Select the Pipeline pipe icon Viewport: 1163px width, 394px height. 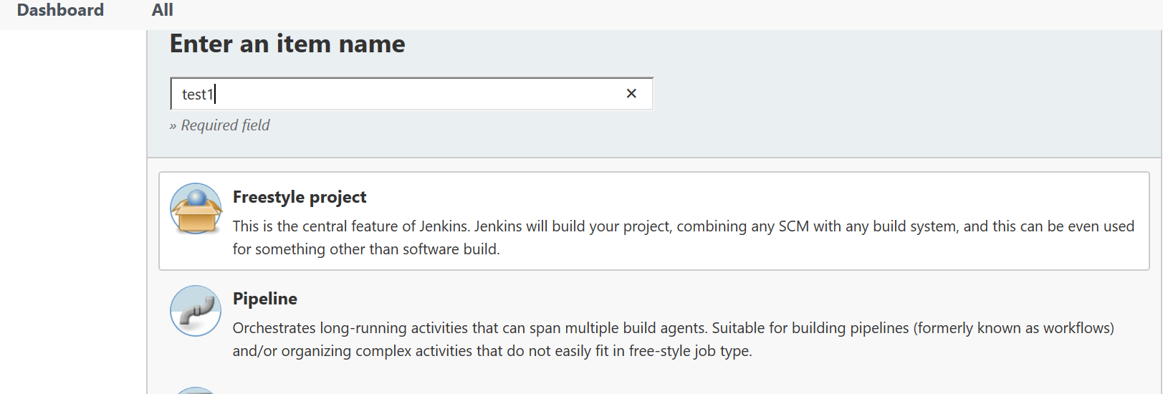[196, 311]
